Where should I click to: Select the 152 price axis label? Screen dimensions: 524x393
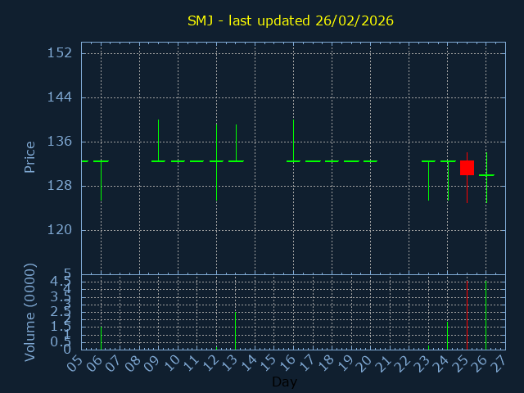[60, 53]
